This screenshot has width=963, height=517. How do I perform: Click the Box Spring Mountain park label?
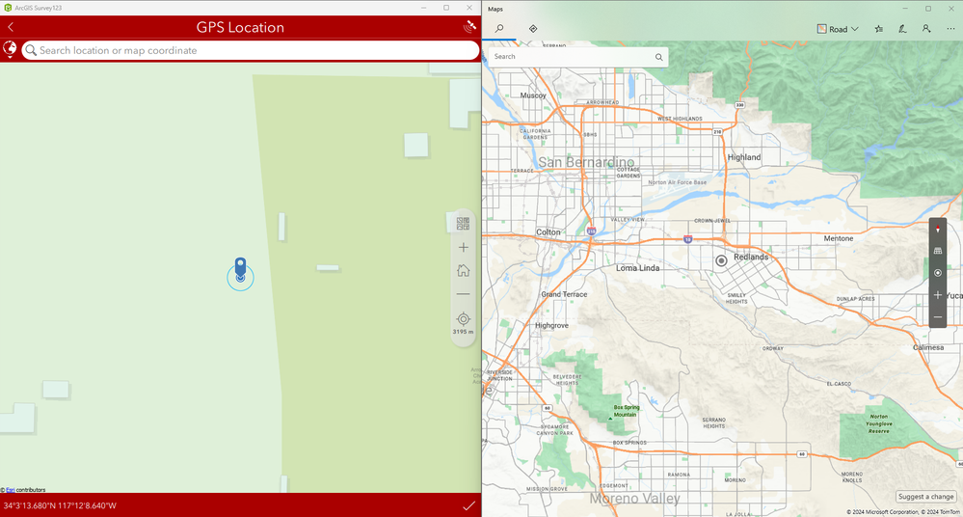(x=627, y=411)
